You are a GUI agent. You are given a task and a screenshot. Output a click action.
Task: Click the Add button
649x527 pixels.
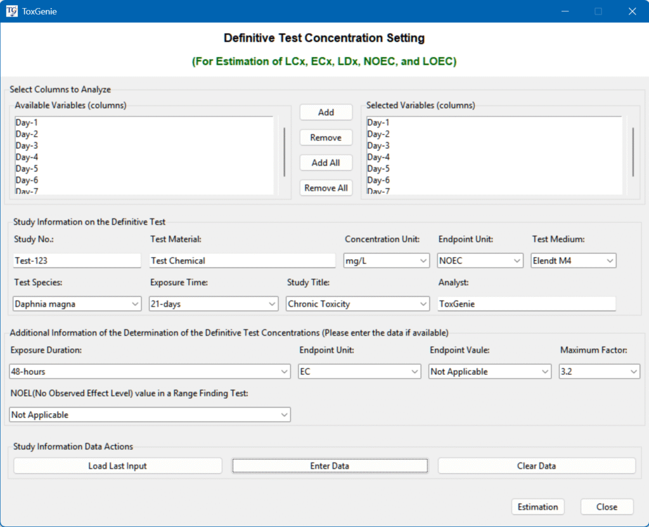tap(326, 112)
